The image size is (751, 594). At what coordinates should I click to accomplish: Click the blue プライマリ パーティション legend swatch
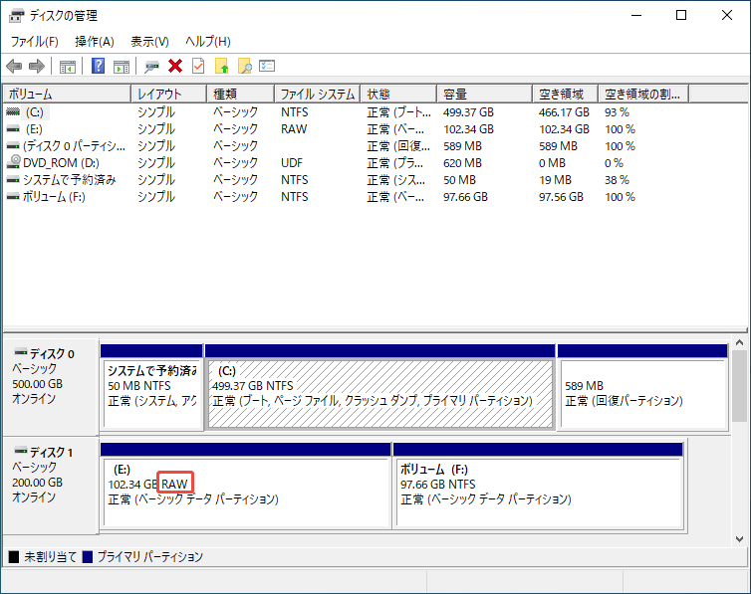pos(88,557)
